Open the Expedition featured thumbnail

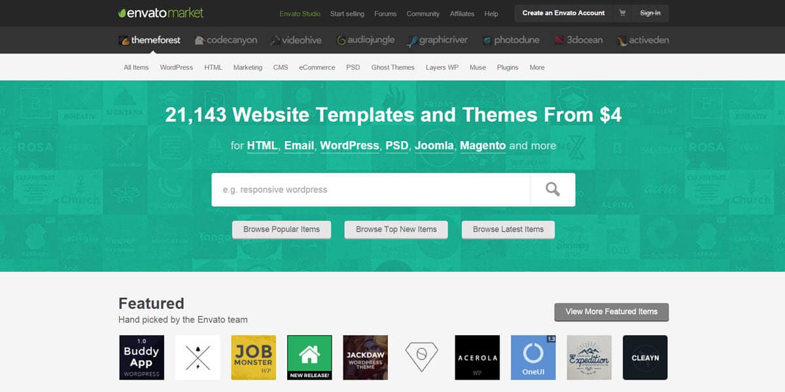589,357
